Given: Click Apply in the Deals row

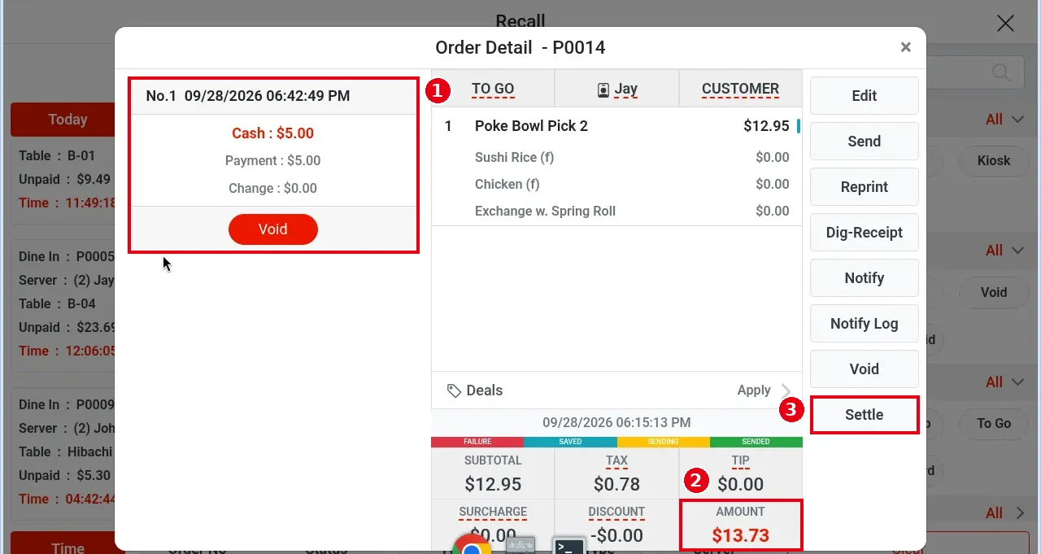Looking at the screenshot, I should pos(754,390).
